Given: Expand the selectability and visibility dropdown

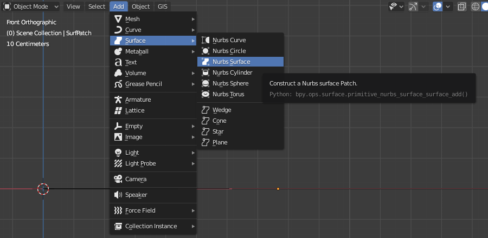Looking at the screenshot, I should pyautogui.click(x=402, y=6).
